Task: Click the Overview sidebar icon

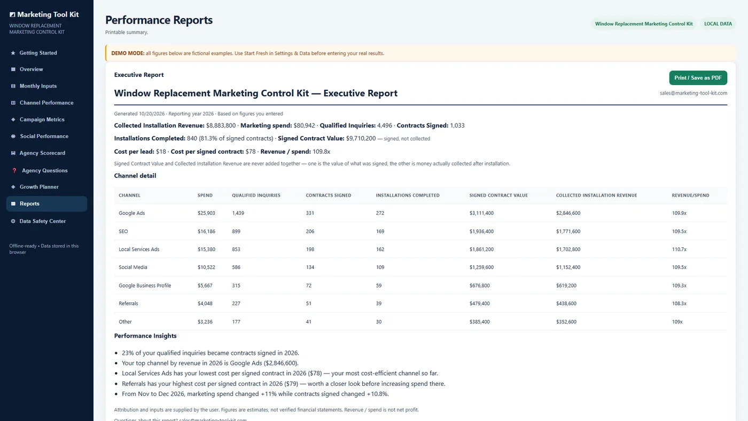Action: click(x=13, y=69)
